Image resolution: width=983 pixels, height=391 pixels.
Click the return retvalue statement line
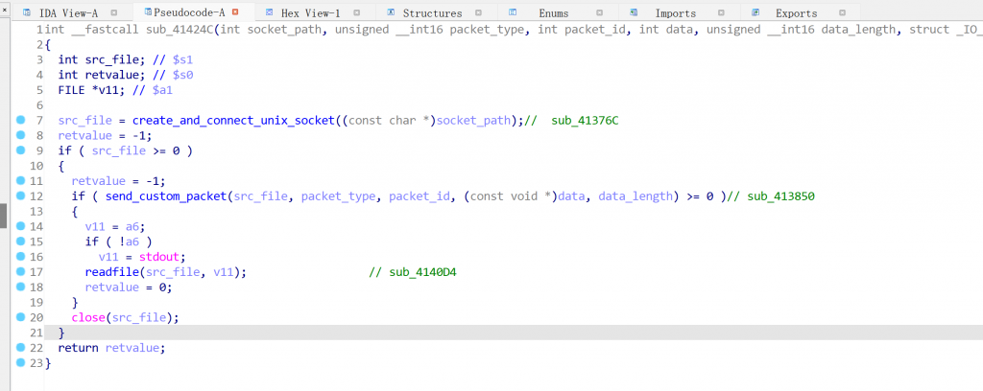(111, 348)
